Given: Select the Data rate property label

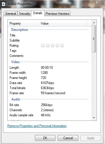Looking at the screenshot, I should 16,83.
